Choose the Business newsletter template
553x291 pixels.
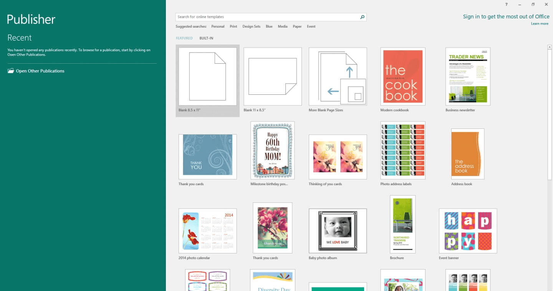pos(467,76)
